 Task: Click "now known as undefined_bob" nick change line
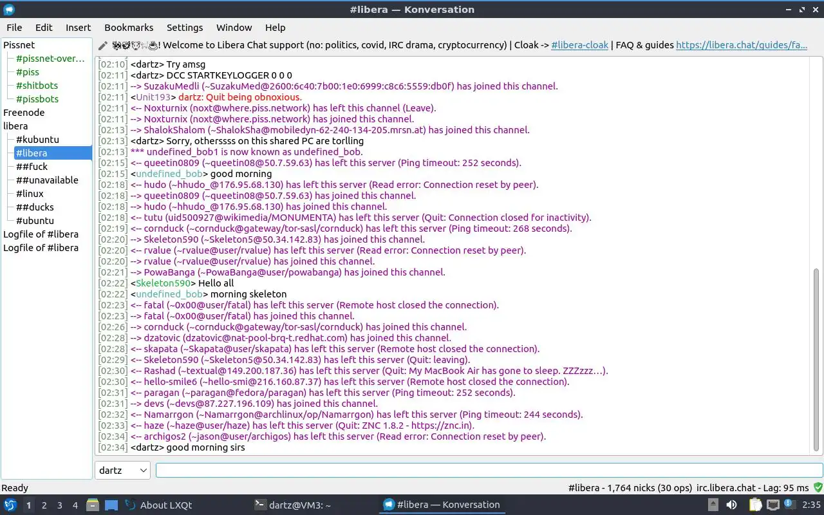247,152
